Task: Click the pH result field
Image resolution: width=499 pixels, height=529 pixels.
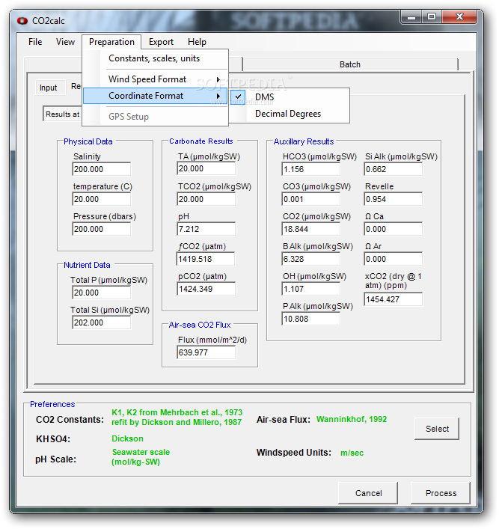Action: point(206,229)
